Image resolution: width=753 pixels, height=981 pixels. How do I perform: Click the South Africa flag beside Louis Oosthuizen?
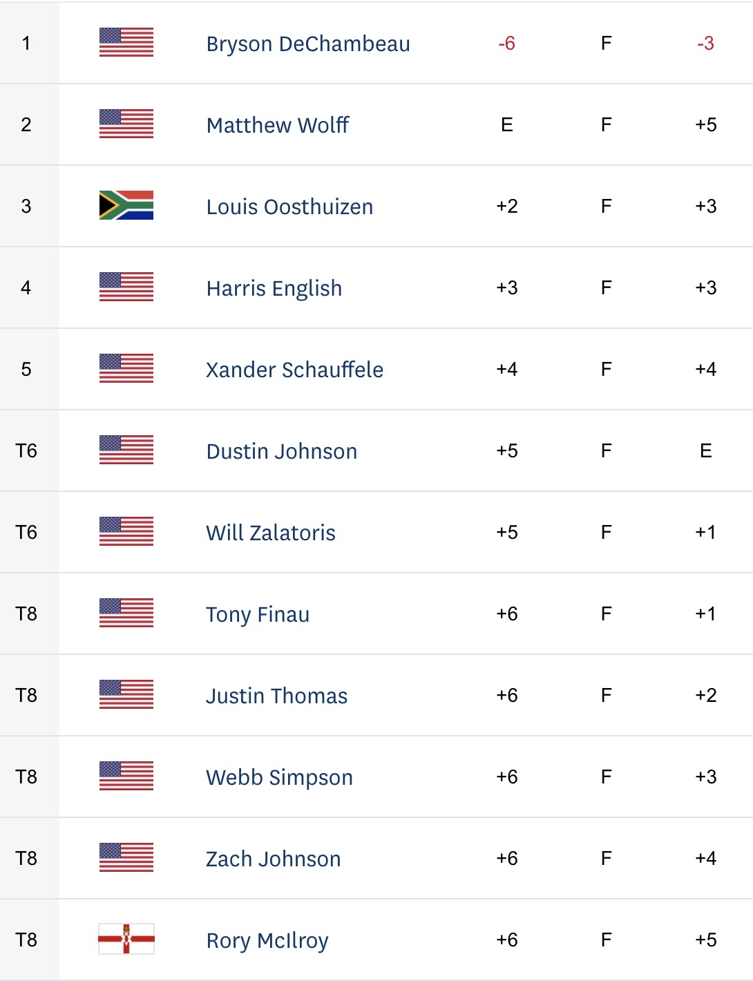126,205
